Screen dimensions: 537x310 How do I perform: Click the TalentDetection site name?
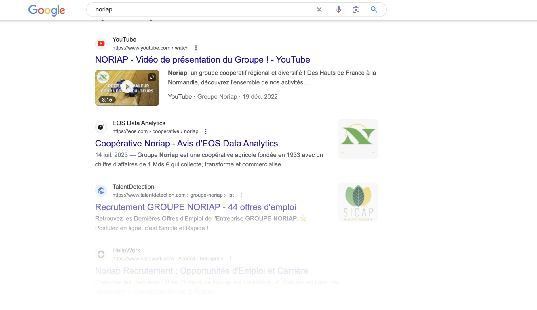tap(133, 187)
